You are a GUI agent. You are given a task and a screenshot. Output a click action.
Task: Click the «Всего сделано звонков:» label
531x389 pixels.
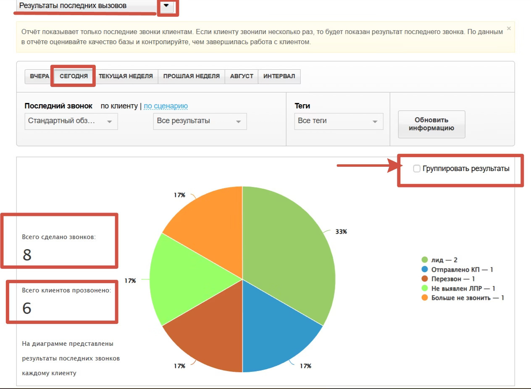pos(59,237)
